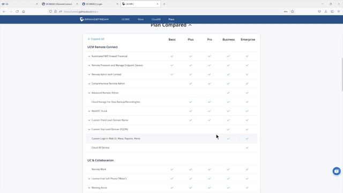Collapse the Plan Compared heading chevron
The height and width of the screenshot is (193, 343).
(x=190, y=25)
